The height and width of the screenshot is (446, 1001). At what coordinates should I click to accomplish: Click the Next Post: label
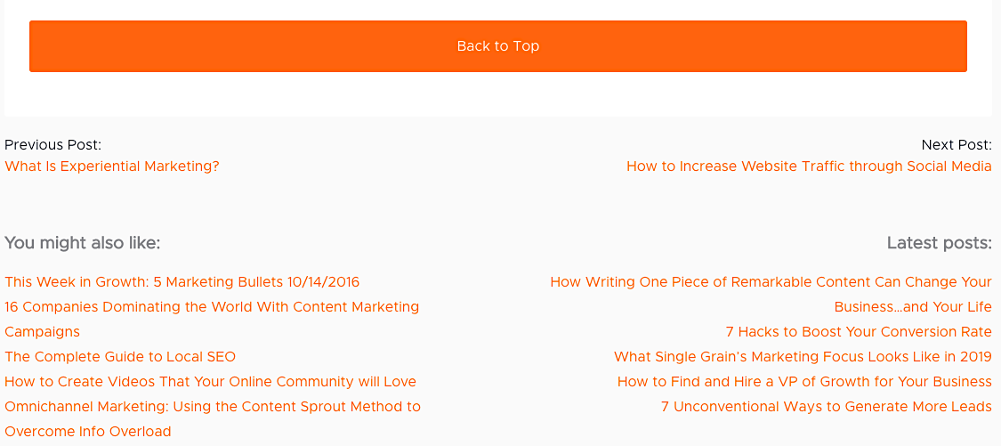pos(957,144)
